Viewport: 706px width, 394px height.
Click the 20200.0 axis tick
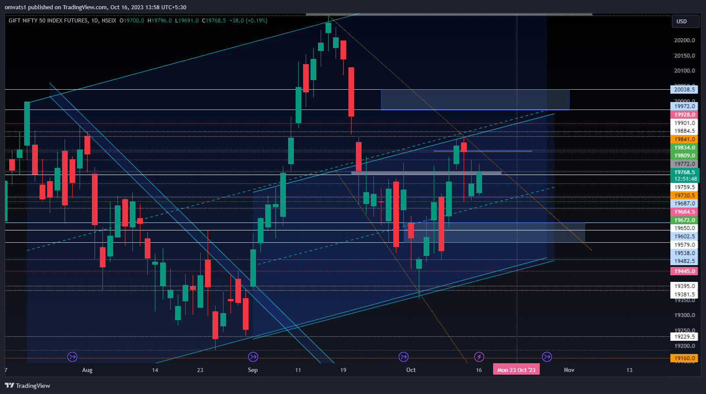[684, 40]
